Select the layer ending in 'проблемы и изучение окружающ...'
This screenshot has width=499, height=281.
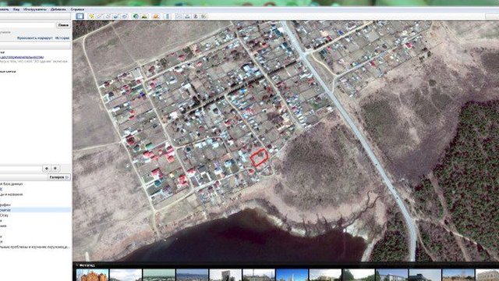(34, 247)
